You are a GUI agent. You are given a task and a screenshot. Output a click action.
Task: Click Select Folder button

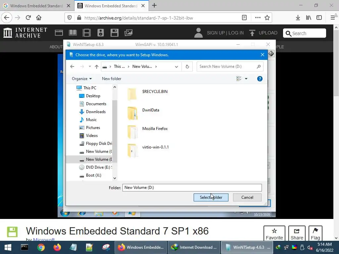(x=211, y=197)
